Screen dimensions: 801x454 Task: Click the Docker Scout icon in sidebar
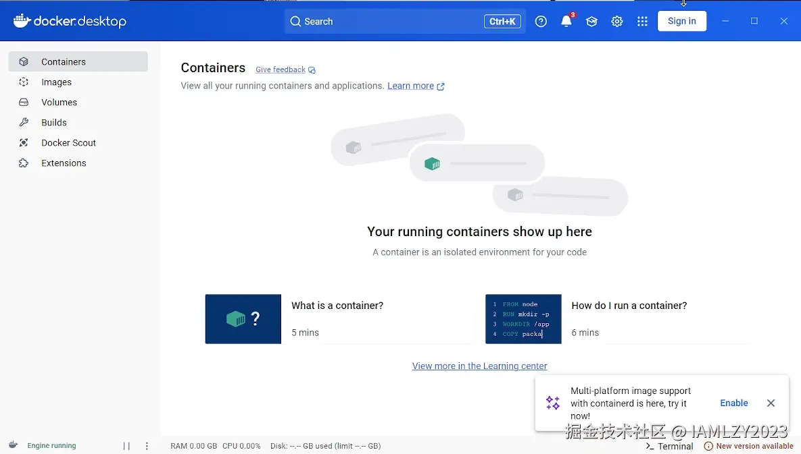pos(24,142)
